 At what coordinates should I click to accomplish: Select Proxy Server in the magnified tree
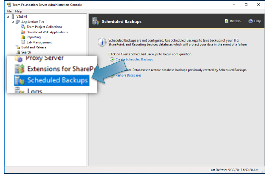44,58
